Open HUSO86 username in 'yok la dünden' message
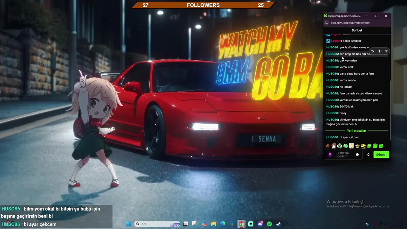Image resolution: width=407 pixels, height=229 pixels. [332, 47]
